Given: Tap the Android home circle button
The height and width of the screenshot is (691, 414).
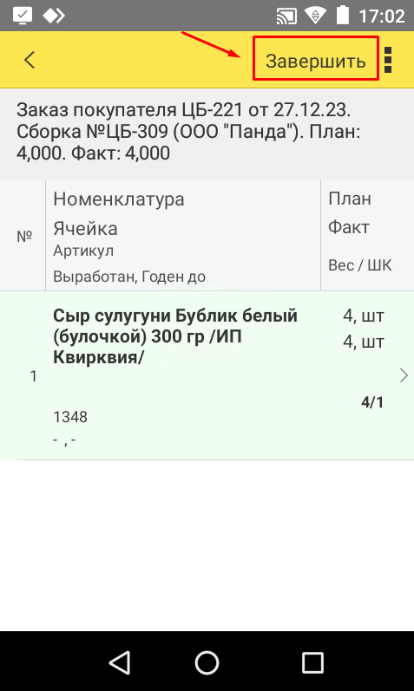Looking at the screenshot, I should [x=207, y=662].
